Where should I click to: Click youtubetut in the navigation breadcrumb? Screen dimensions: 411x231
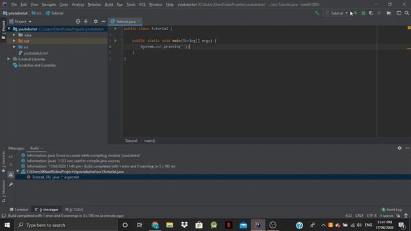pos(15,13)
